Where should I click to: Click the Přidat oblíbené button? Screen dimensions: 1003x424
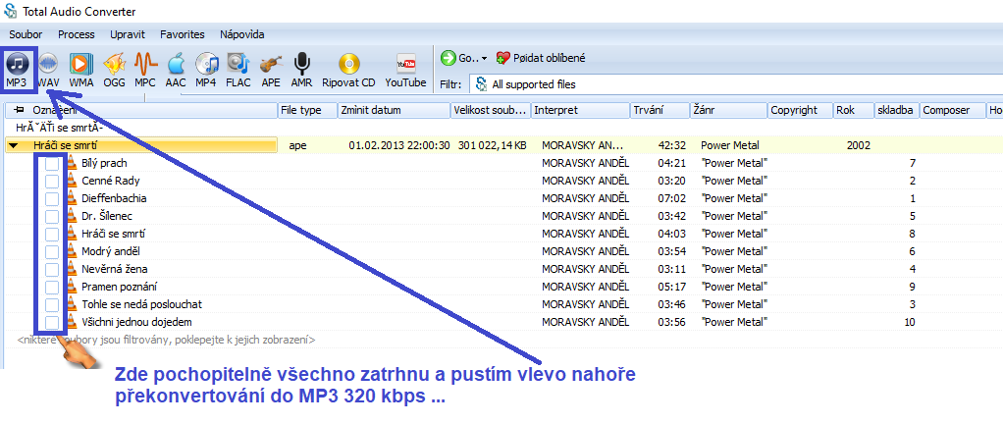[x=543, y=57]
